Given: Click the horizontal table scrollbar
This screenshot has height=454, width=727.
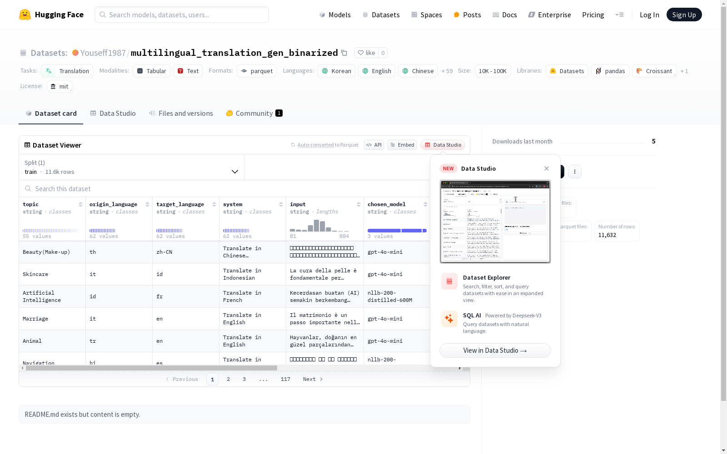Looking at the screenshot, I should tap(151, 368).
